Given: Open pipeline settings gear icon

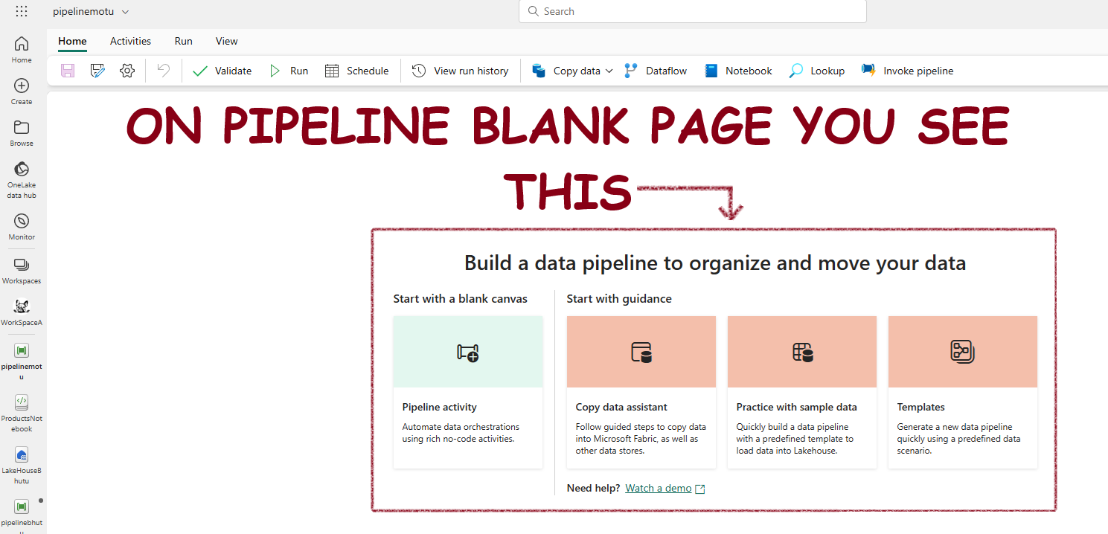Looking at the screenshot, I should coord(127,71).
